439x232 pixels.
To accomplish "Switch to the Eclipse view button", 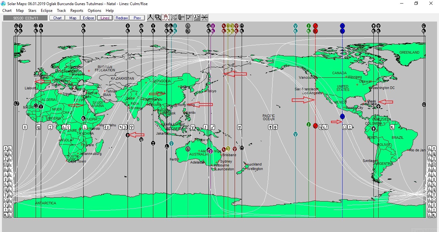I will pos(88,18).
